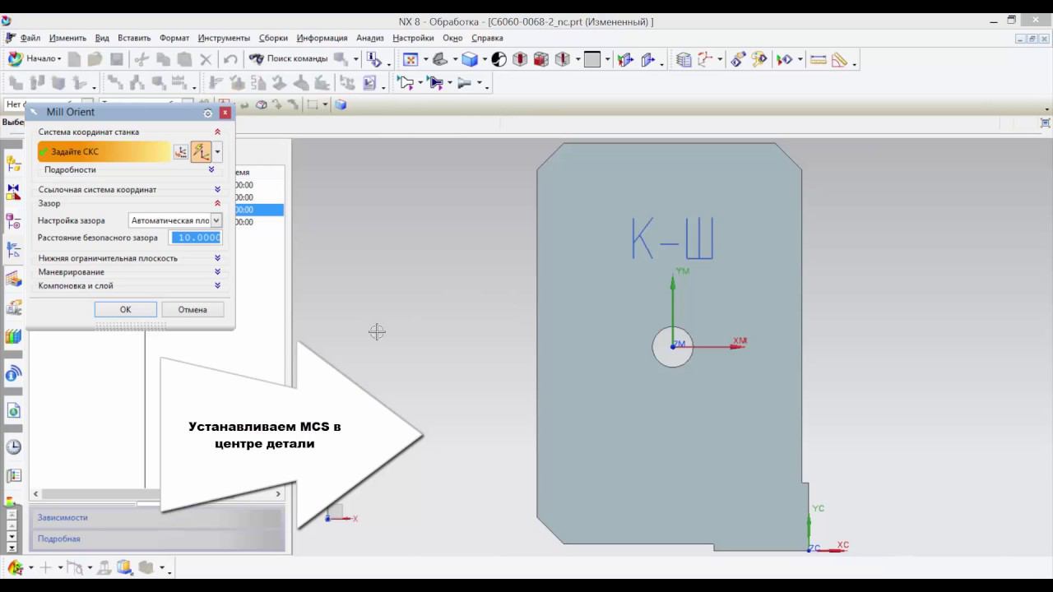This screenshot has width=1053, height=592.
Task: Expand the Подробности section in Mill Orient
Action: (x=211, y=169)
